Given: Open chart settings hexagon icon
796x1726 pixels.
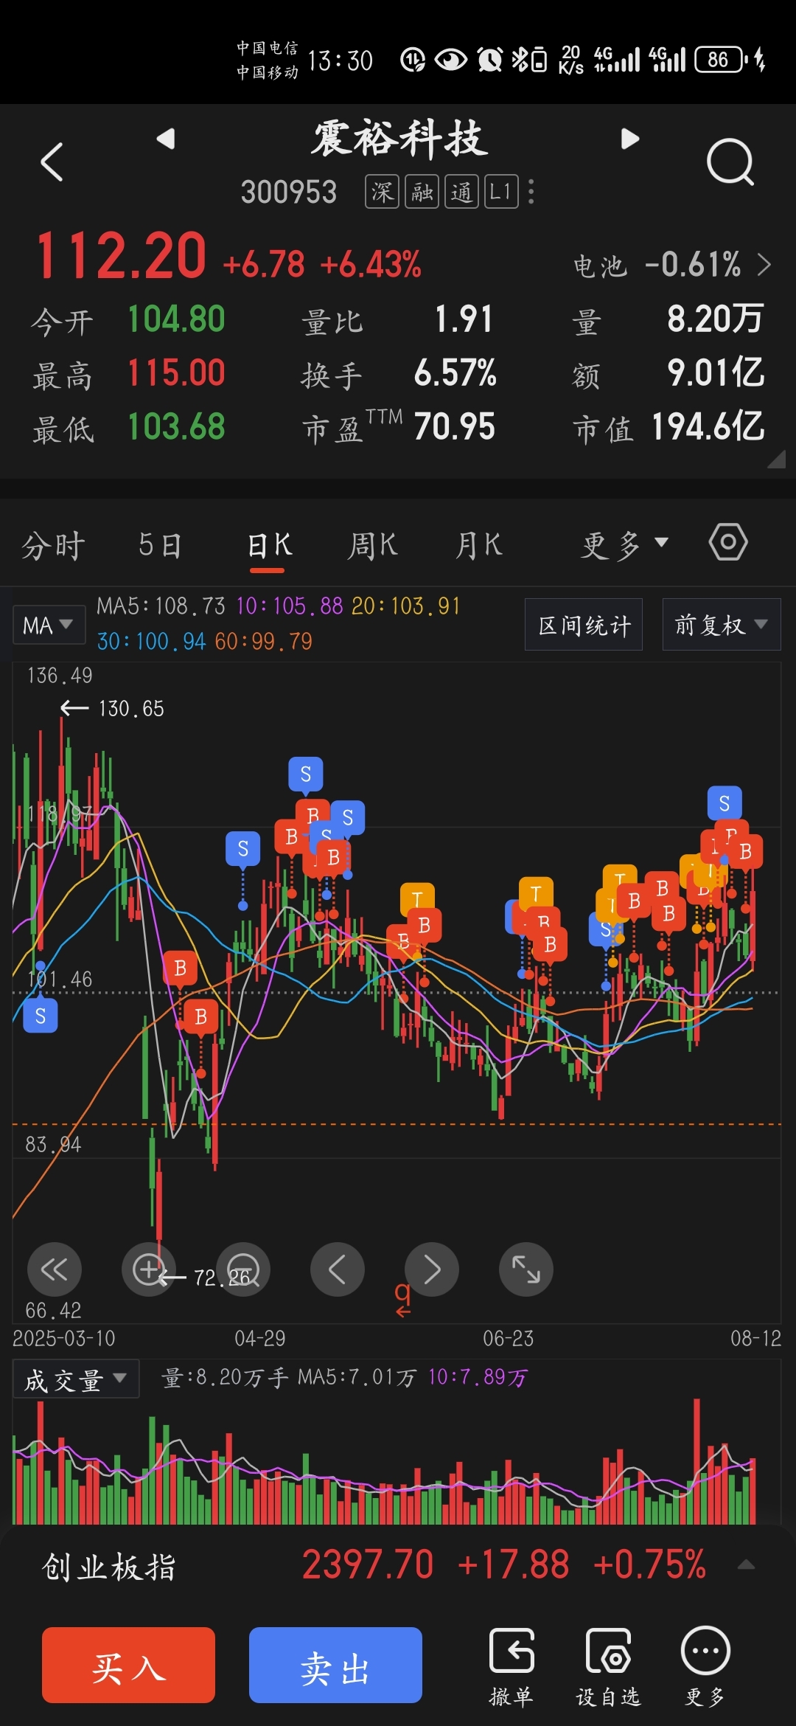Looking at the screenshot, I should (728, 542).
